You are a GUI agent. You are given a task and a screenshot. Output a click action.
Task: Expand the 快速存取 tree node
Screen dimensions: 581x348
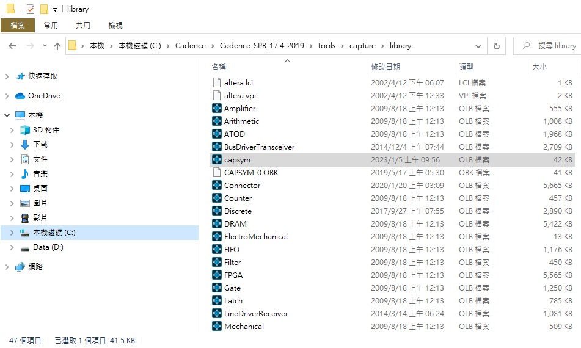[x=7, y=76]
